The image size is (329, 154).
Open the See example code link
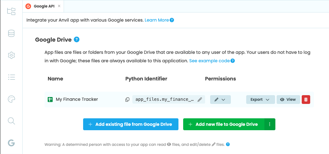(210, 61)
